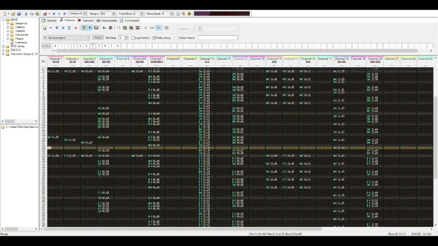Expand the Sequence tree folder
438x246 pixels.
tap(8, 23)
